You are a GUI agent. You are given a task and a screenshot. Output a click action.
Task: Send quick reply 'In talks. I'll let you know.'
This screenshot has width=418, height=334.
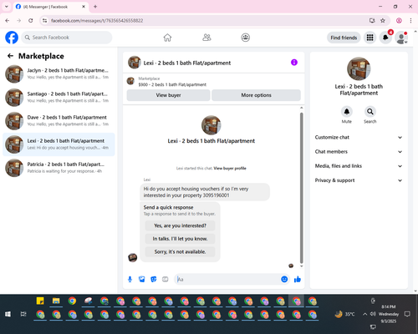pyautogui.click(x=180, y=239)
